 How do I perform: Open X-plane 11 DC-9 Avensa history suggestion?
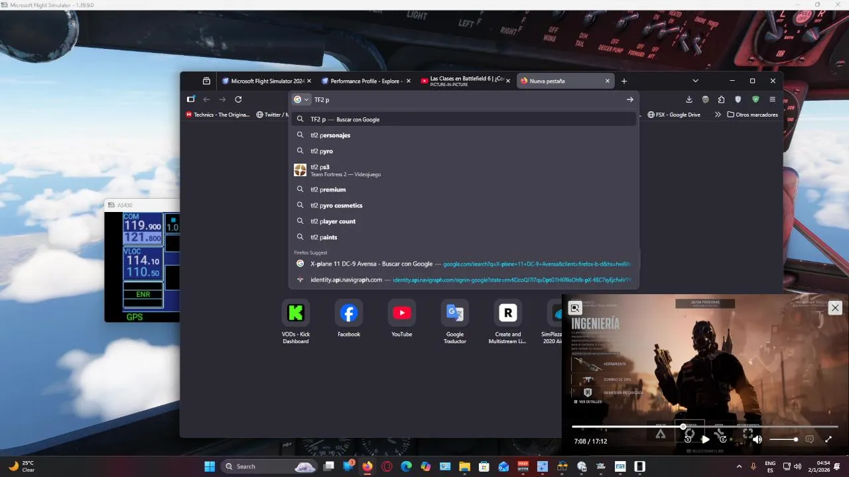tap(464, 264)
